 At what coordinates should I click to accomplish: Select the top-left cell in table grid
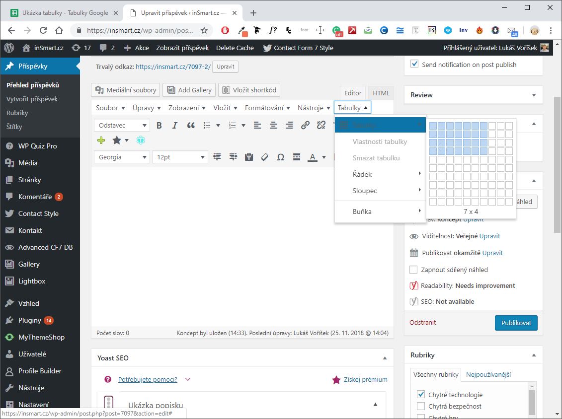coord(433,126)
